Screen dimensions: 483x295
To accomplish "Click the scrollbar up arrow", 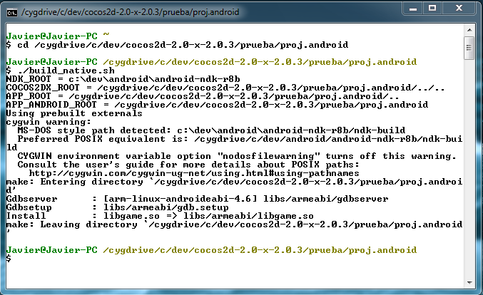I will pos(469,30).
